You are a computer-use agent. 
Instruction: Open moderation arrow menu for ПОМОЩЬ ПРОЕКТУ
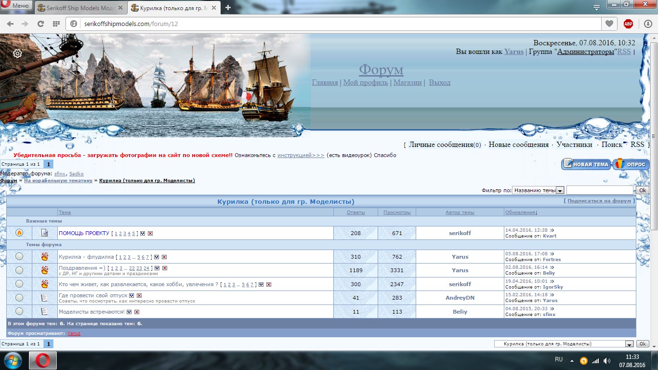pyautogui.click(x=143, y=233)
